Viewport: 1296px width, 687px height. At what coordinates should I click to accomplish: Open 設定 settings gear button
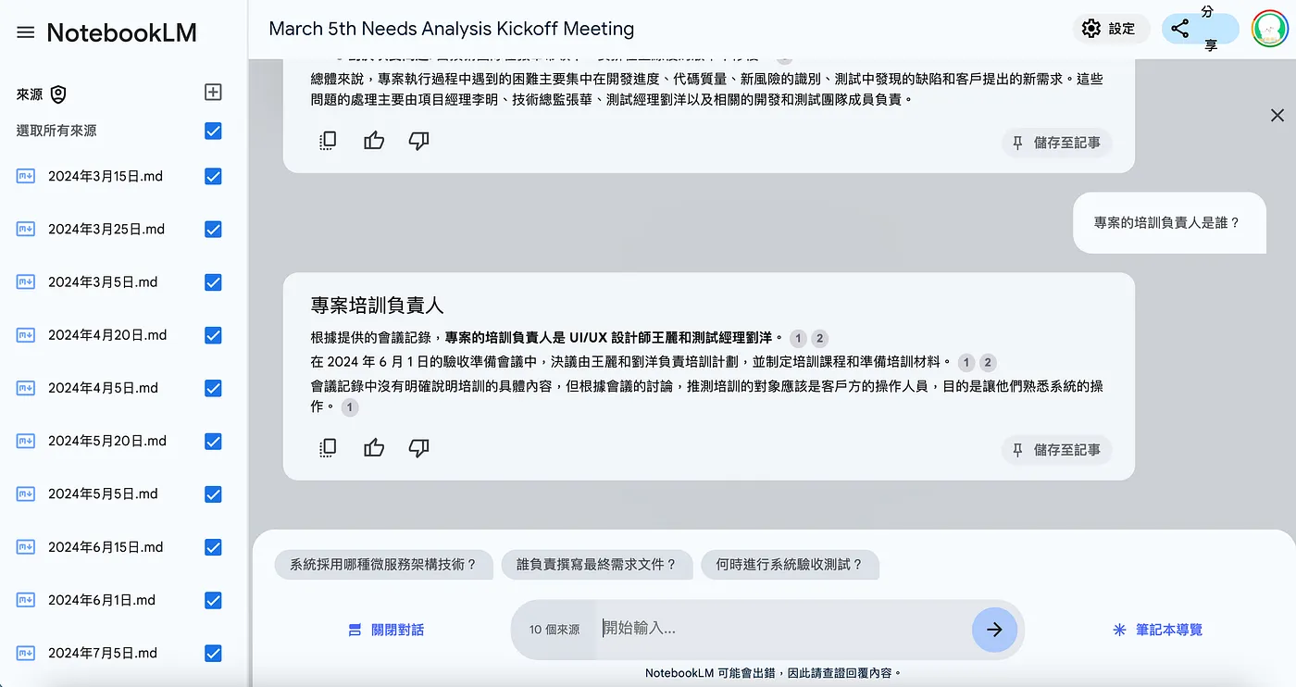1110,29
